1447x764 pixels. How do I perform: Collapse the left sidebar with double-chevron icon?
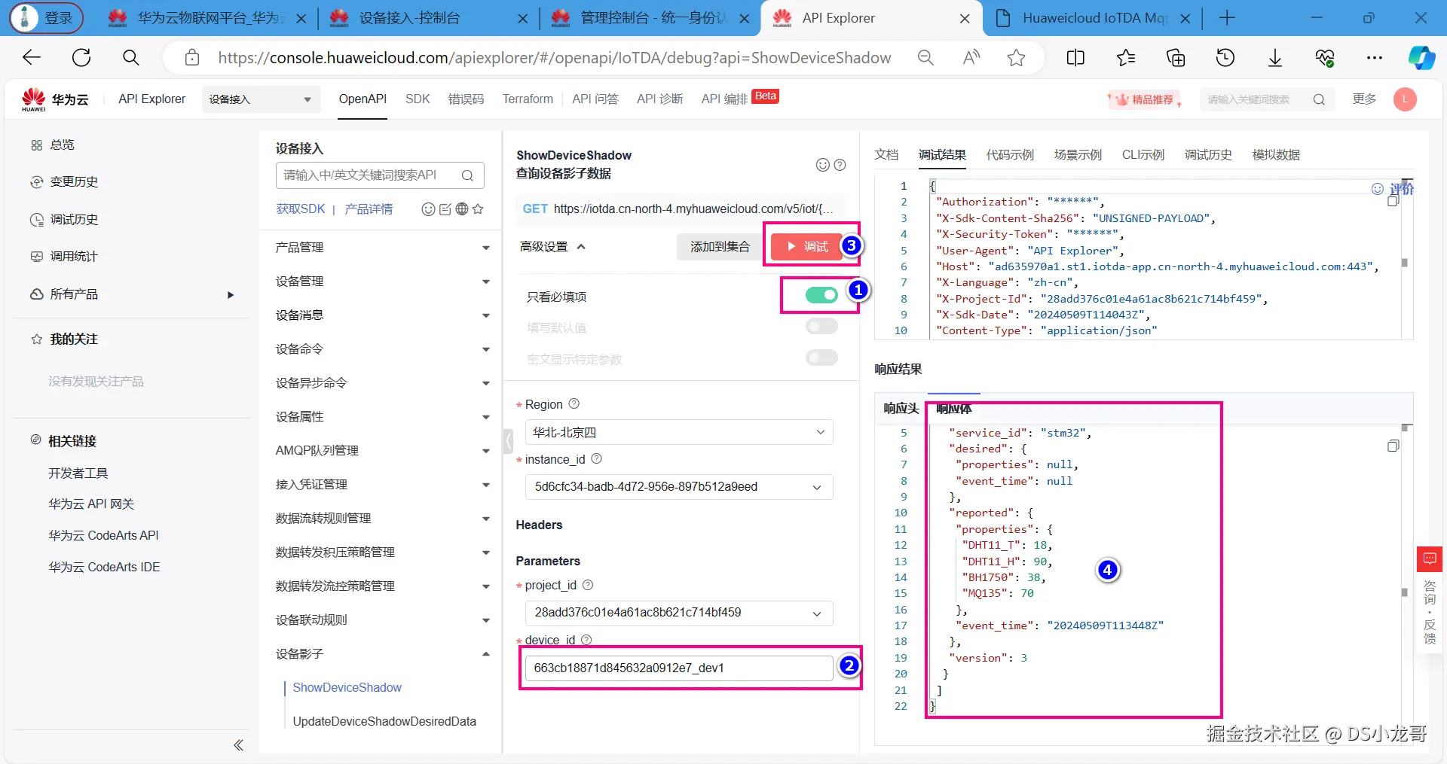point(238,745)
